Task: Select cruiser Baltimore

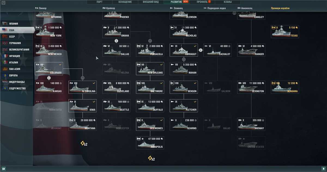Action: tap(150, 87)
